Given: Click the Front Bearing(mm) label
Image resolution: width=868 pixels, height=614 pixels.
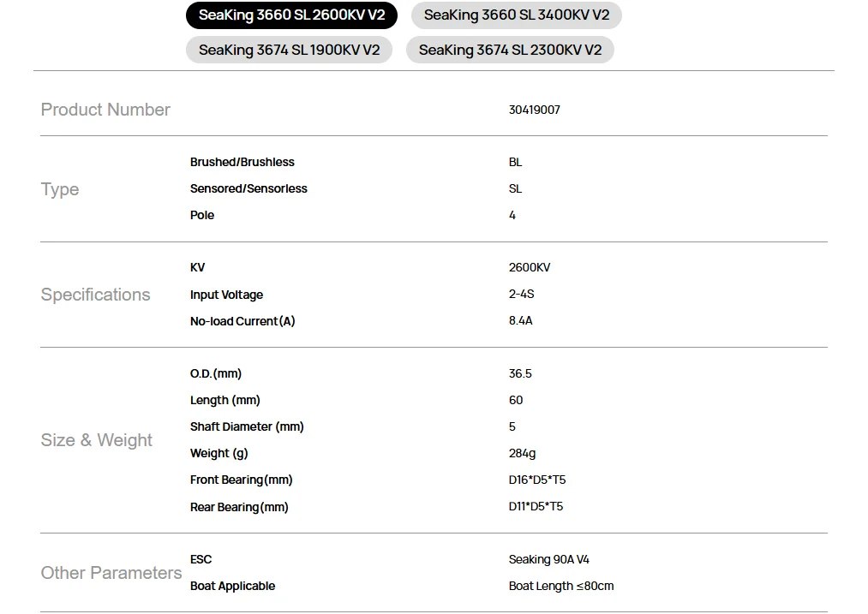Looking at the screenshot, I should (241, 480).
